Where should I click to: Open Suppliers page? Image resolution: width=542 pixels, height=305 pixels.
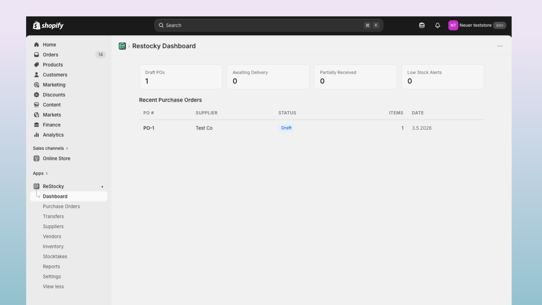pyautogui.click(x=53, y=226)
